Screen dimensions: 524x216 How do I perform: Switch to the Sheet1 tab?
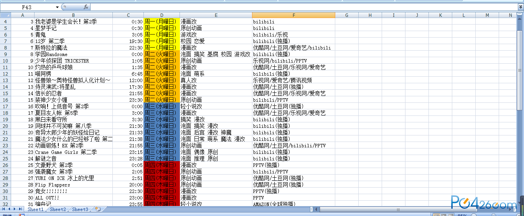coord(35,209)
